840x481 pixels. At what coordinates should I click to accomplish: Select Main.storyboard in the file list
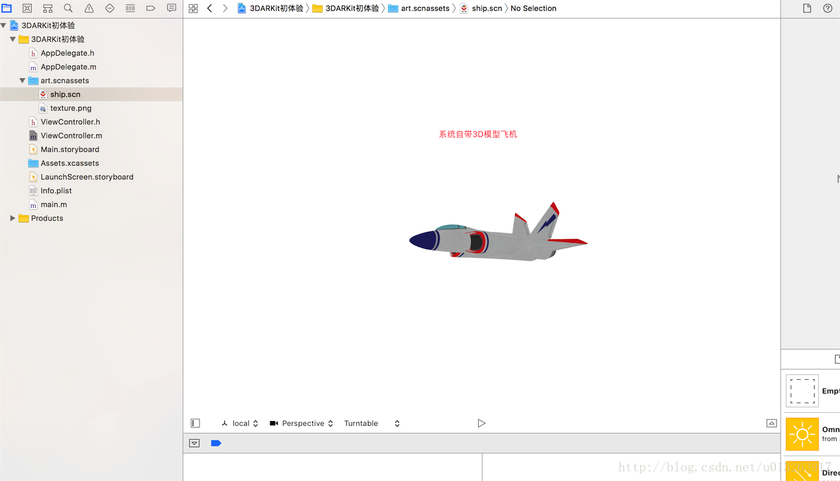click(69, 149)
